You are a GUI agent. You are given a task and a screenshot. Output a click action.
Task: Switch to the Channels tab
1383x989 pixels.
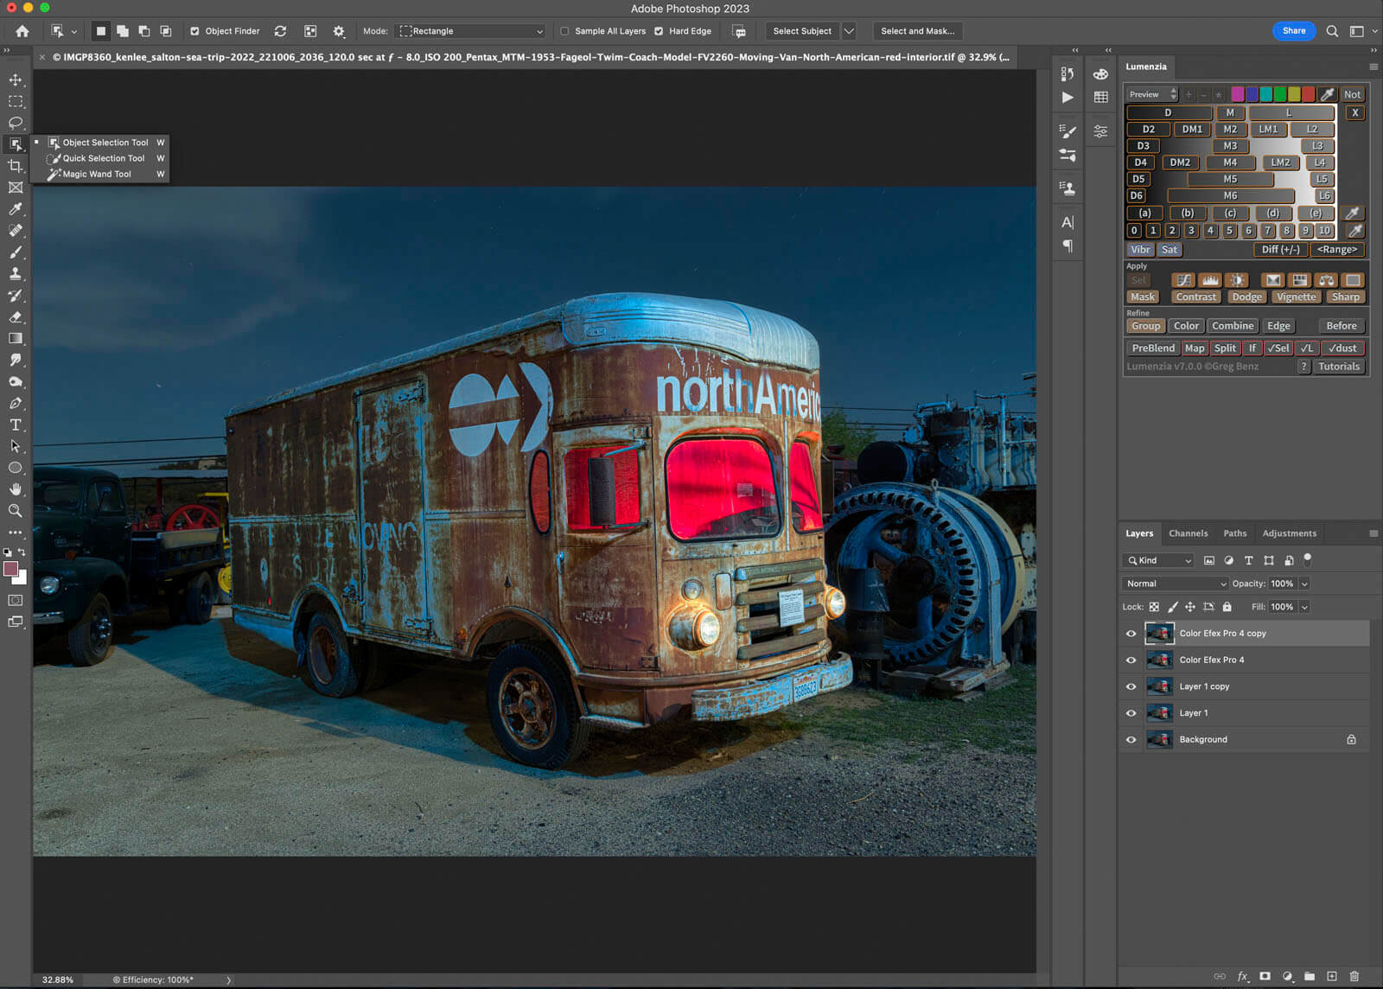pos(1188,533)
